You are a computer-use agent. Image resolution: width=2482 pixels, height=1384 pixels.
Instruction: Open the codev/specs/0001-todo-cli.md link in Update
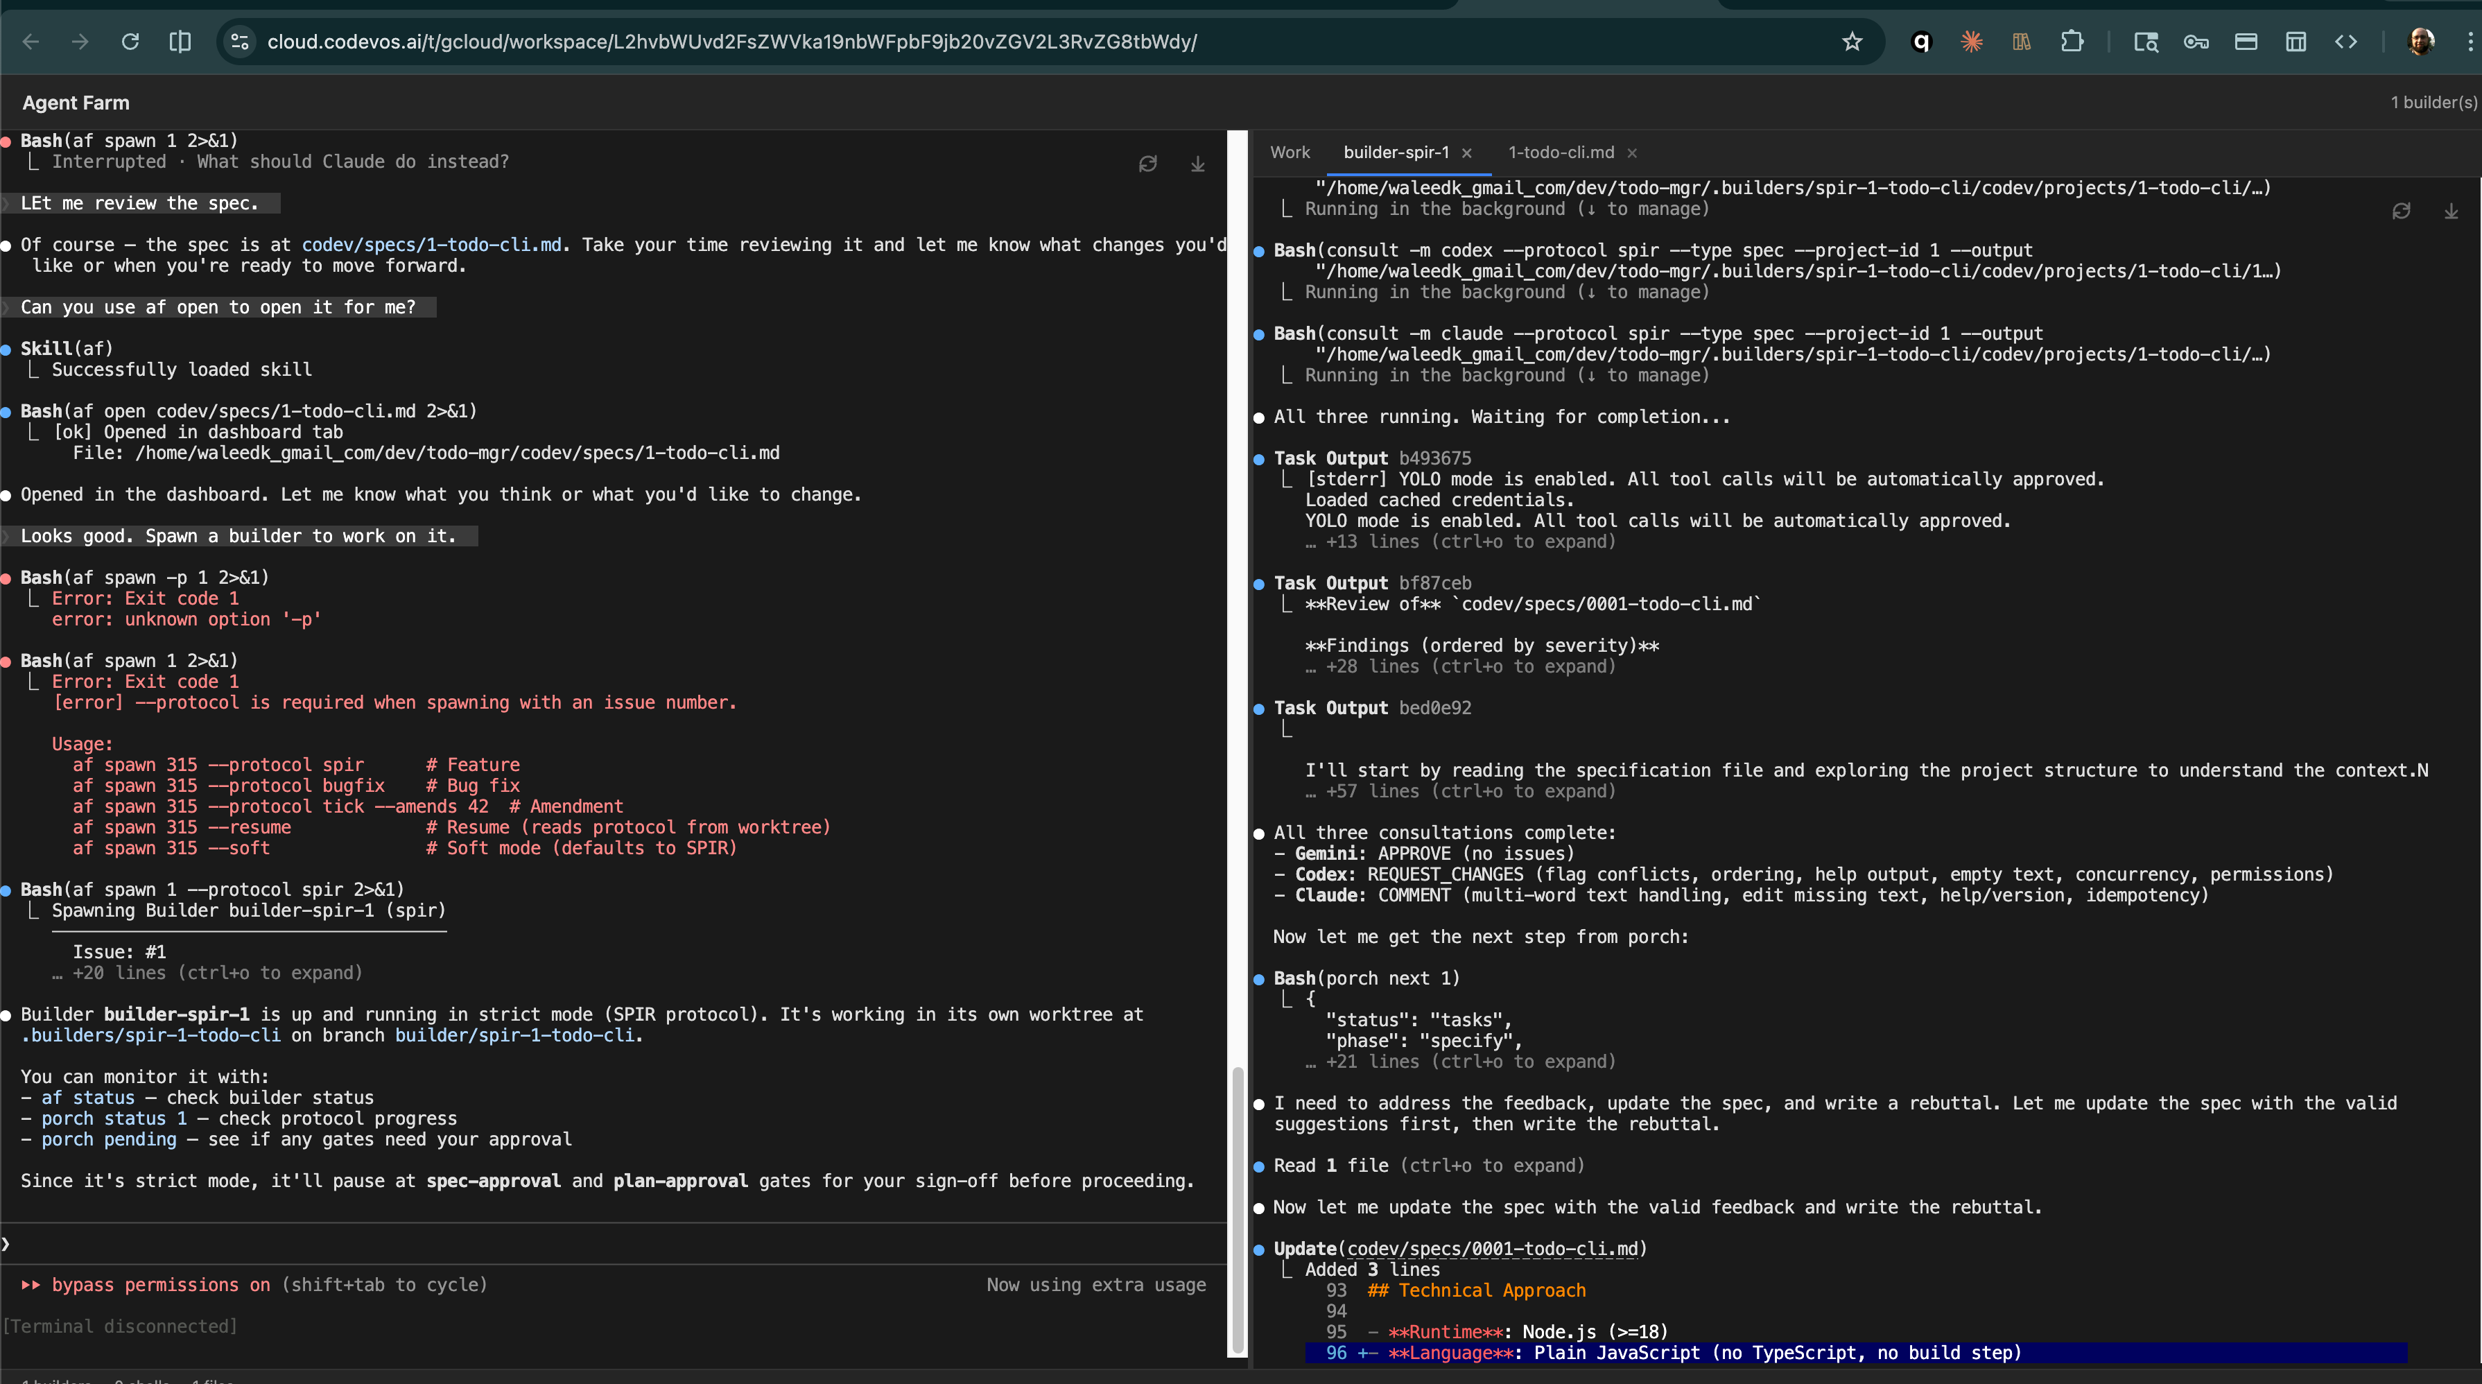(1495, 1249)
